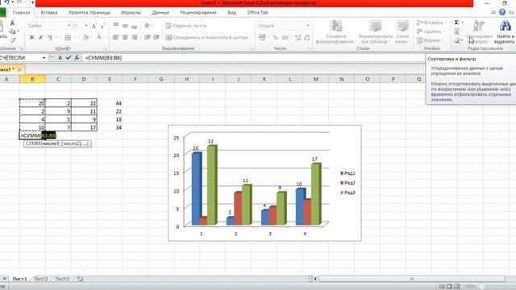Open the Рецензирование ribbon tab
This screenshot has height=290, width=516.
click(198, 13)
